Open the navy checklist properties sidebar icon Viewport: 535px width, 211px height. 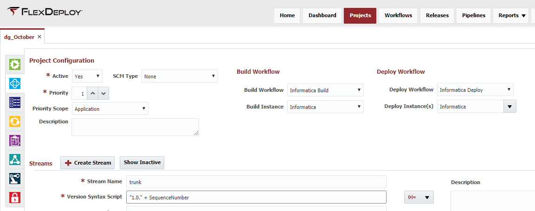coord(15,102)
